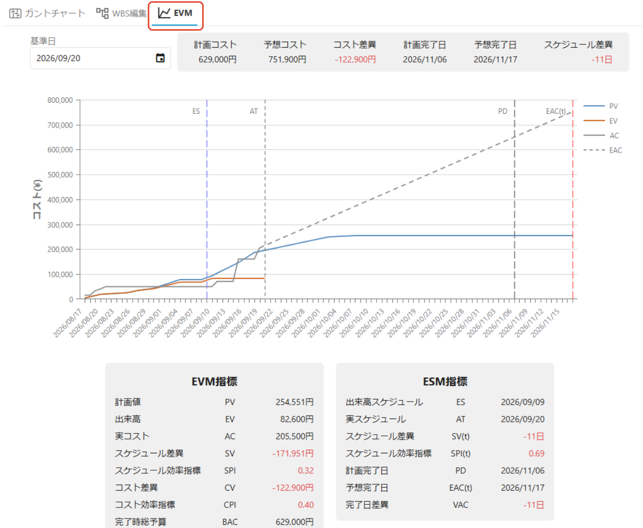Click the コスト差異 value -122,900円 in summary

[355, 59]
